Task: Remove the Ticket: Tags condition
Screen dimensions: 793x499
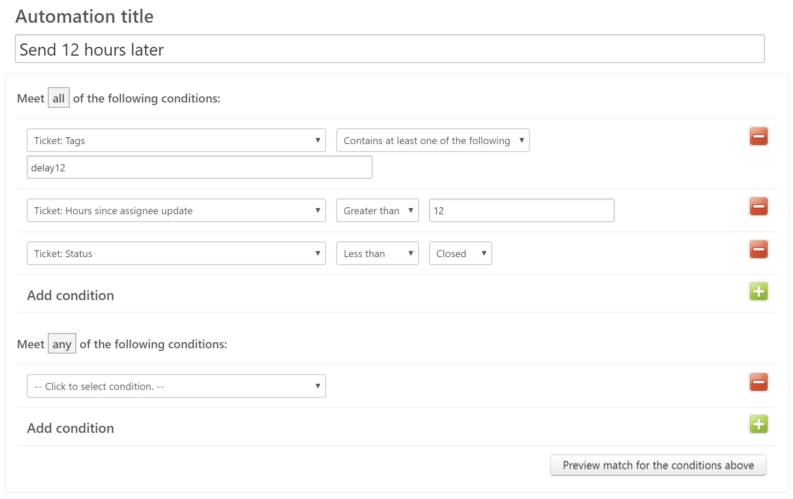Action: click(x=758, y=136)
